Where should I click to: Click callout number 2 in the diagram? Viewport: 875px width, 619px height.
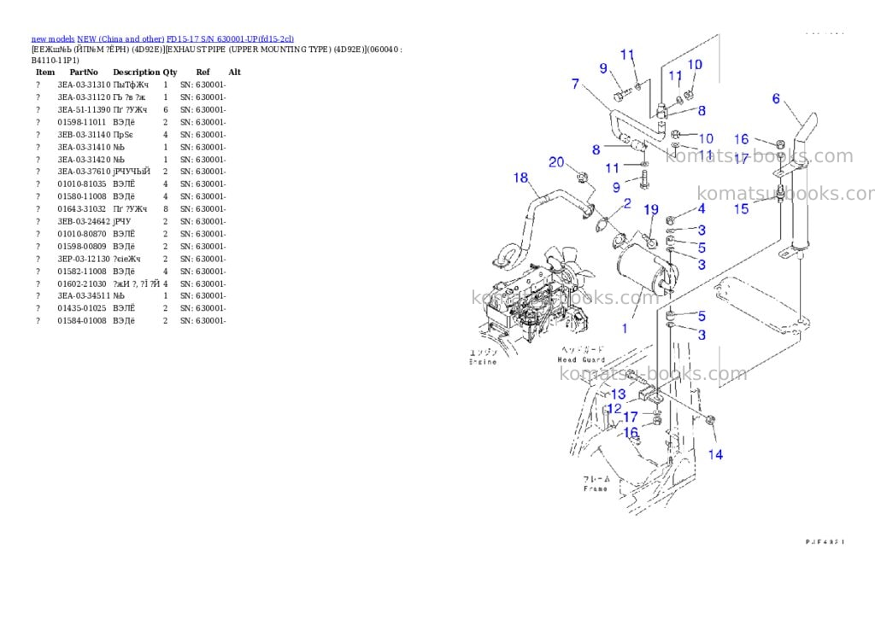pyautogui.click(x=627, y=203)
